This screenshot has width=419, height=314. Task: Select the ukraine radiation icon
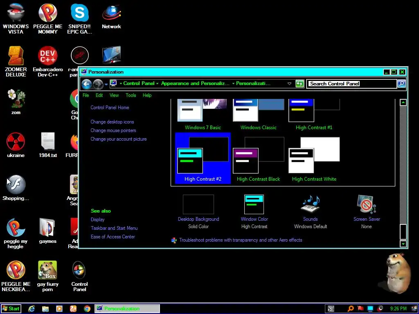click(x=16, y=145)
